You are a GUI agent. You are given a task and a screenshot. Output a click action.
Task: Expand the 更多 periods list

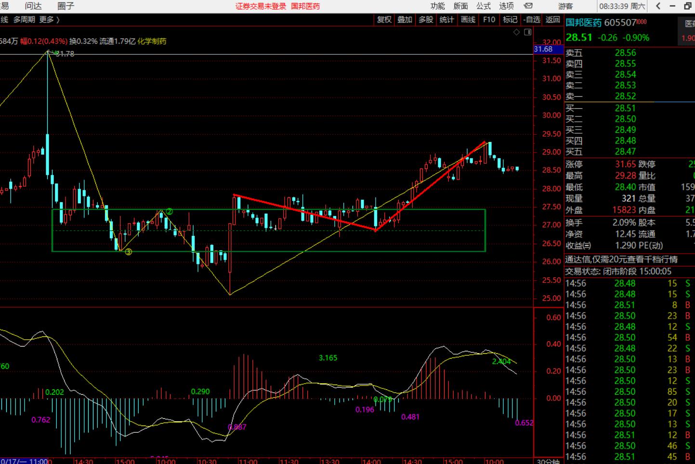coord(49,20)
